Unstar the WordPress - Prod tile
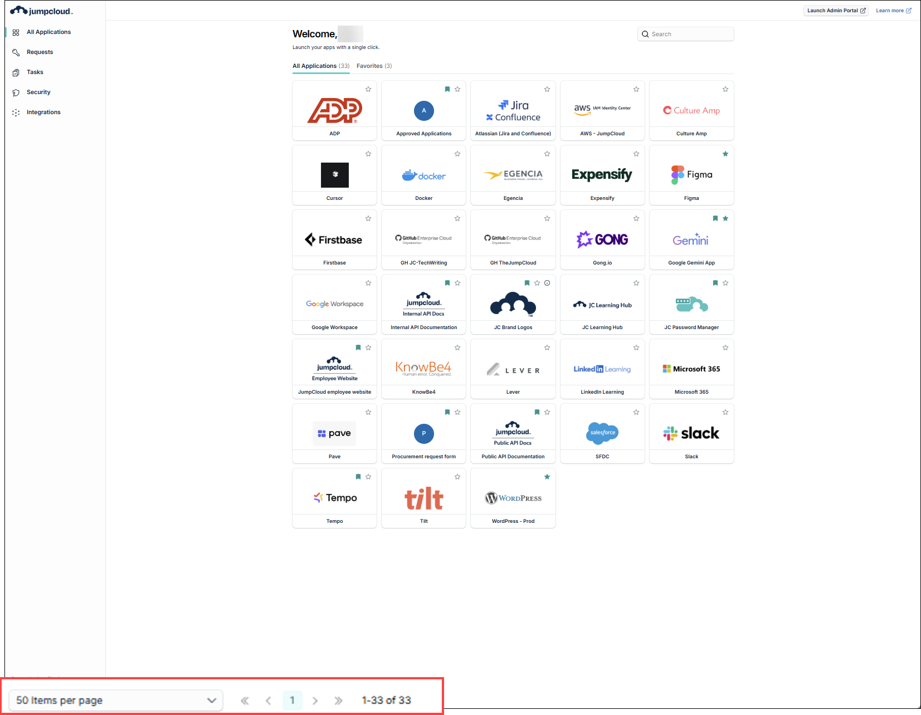Image resolution: width=921 pixels, height=715 pixels. (547, 477)
